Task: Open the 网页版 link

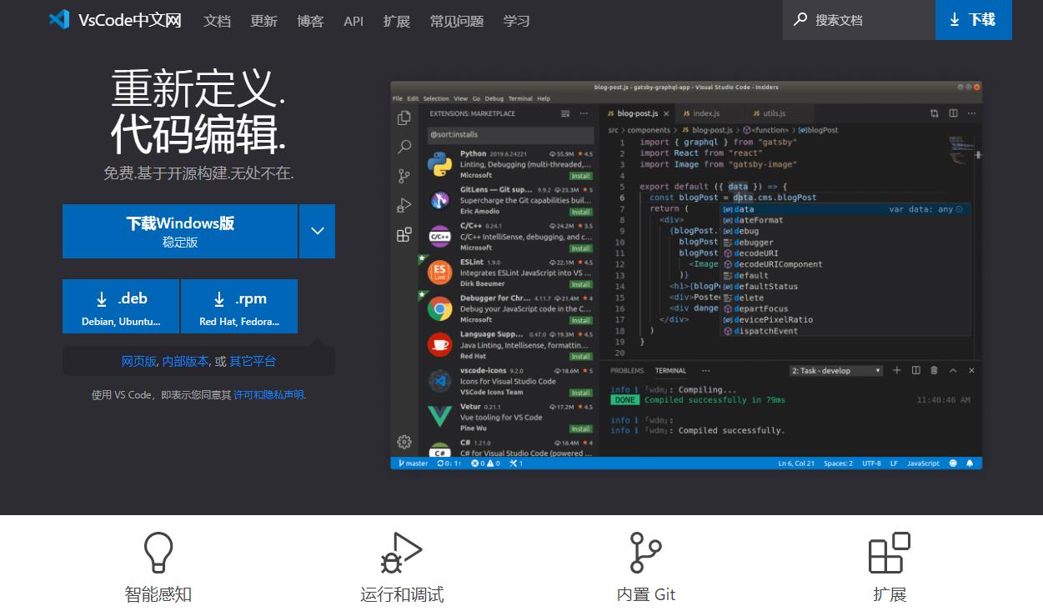Action: point(138,361)
